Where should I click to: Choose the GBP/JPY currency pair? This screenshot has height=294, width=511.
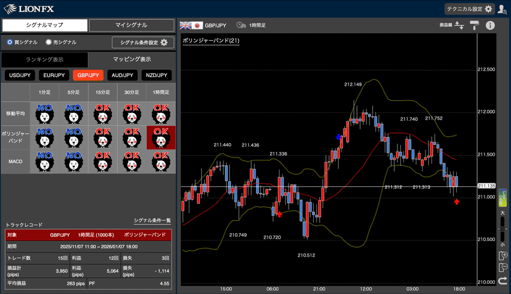click(88, 75)
